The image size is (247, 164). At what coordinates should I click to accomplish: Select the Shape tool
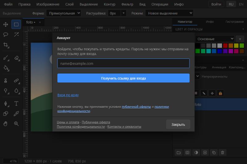6,114
